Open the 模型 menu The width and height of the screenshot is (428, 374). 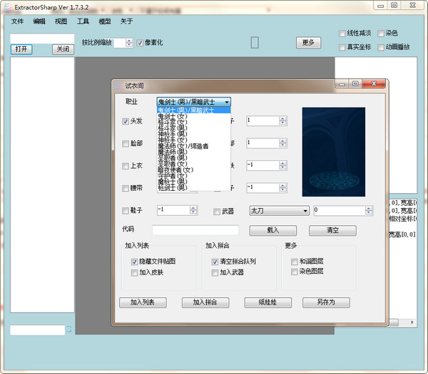105,21
